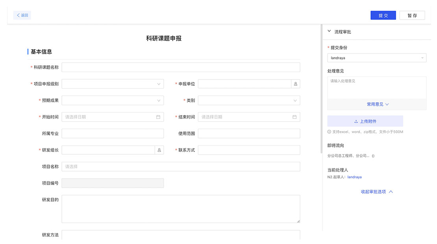437x244 pixels.
Task: Click the info icon beside file format hint
Action: pos(329,132)
